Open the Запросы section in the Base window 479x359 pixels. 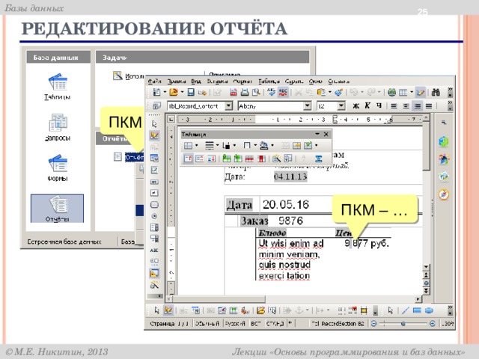pyautogui.click(x=57, y=127)
